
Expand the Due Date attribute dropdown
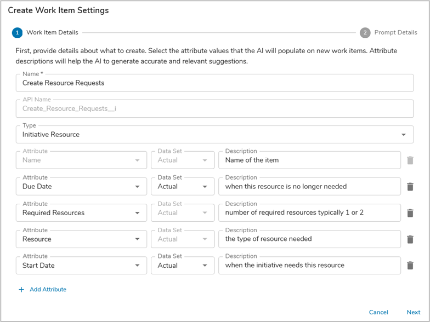(137, 187)
